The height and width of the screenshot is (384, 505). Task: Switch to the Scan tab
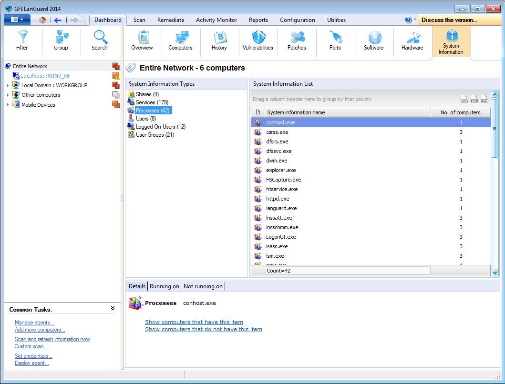click(x=139, y=20)
